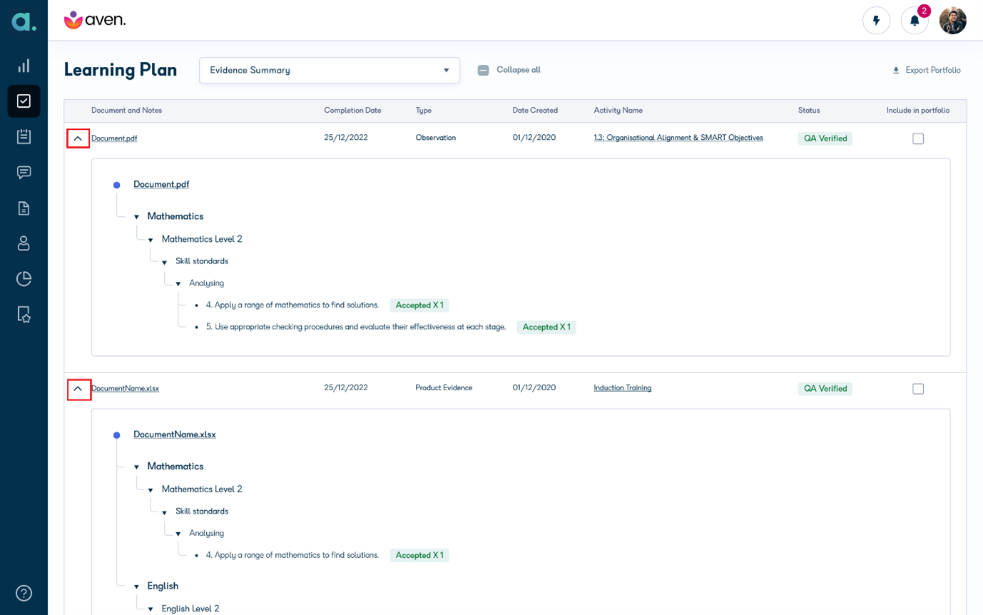Collapse Skill standards under DocumentName.xlsx
983x615 pixels.
pyautogui.click(x=164, y=512)
